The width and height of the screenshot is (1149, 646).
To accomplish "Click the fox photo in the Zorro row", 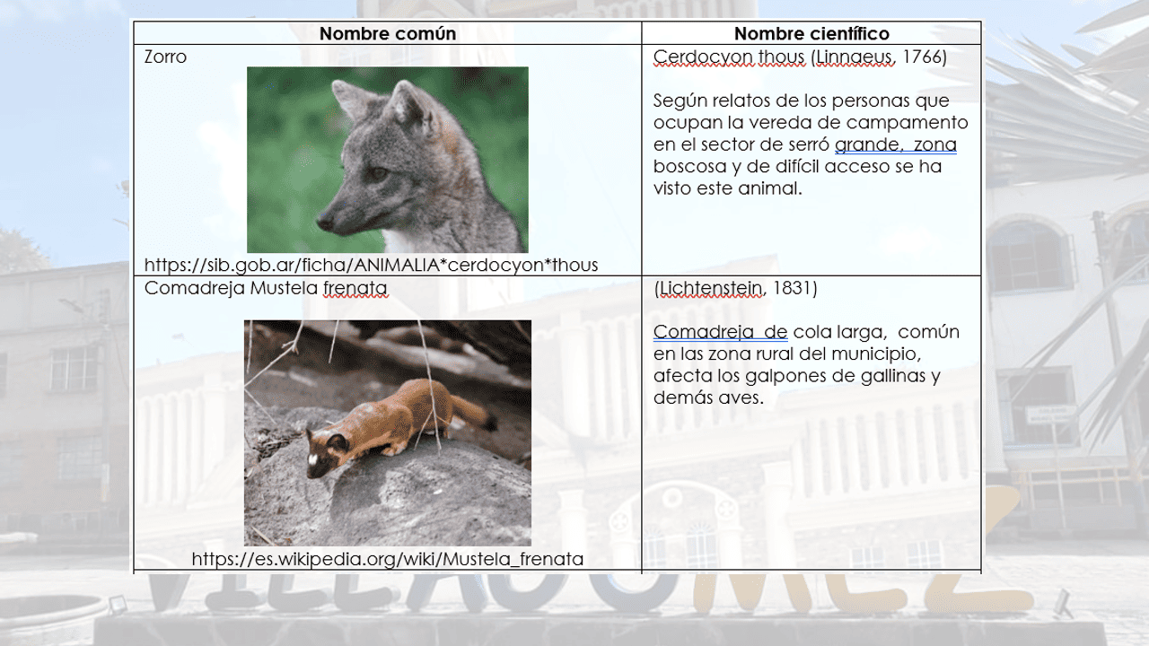I will [x=387, y=160].
